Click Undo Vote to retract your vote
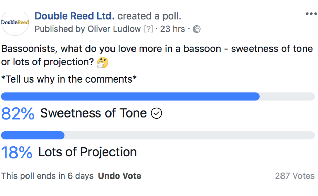This screenshot has height=196, width=318. (x=119, y=176)
